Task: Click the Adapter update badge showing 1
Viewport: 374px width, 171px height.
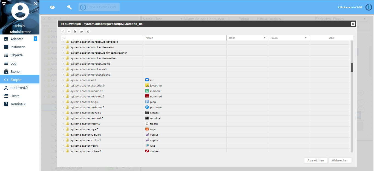Action: [35, 39]
